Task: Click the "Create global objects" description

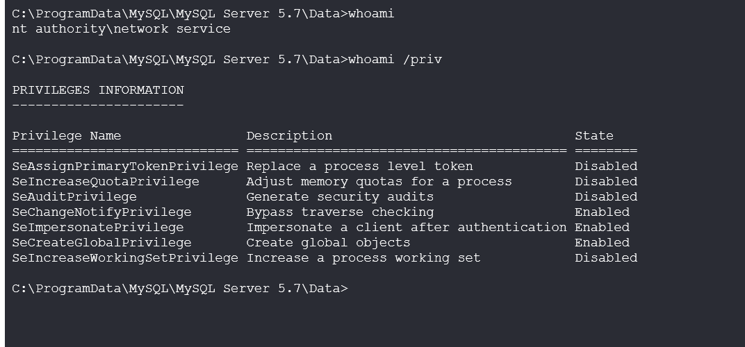Action: [328, 243]
